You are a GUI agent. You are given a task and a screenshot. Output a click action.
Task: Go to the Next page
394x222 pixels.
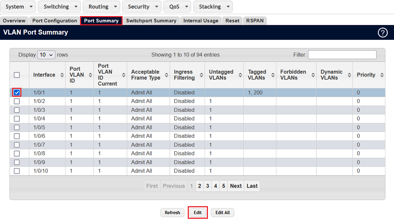click(235, 186)
